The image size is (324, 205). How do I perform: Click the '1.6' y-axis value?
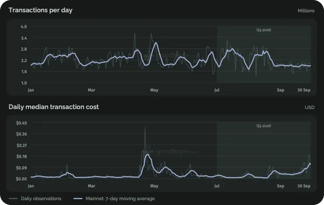pyautogui.click(x=24, y=72)
